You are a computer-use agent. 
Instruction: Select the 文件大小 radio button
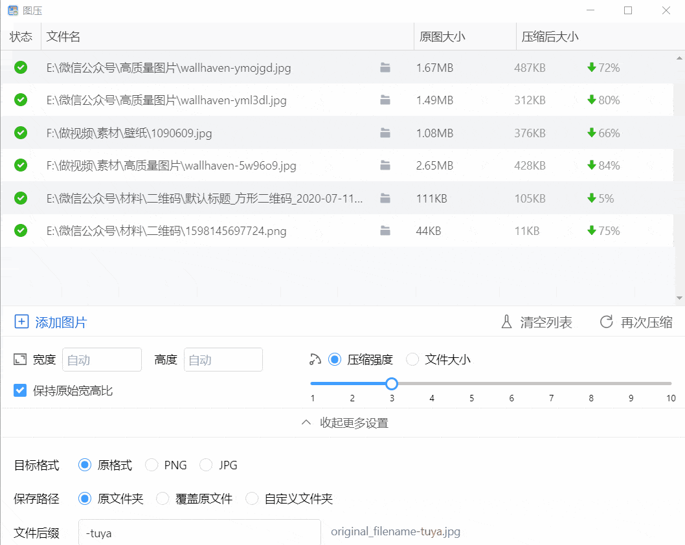pyautogui.click(x=412, y=359)
